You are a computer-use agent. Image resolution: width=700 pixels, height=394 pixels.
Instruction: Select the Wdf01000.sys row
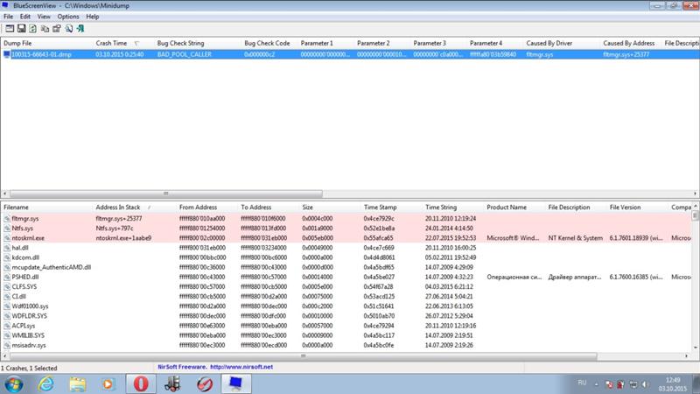click(346, 306)
